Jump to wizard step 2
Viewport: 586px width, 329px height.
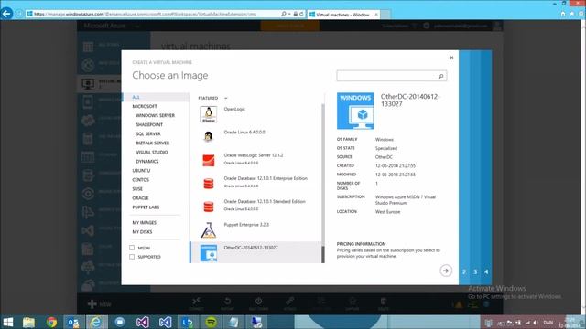464,272
